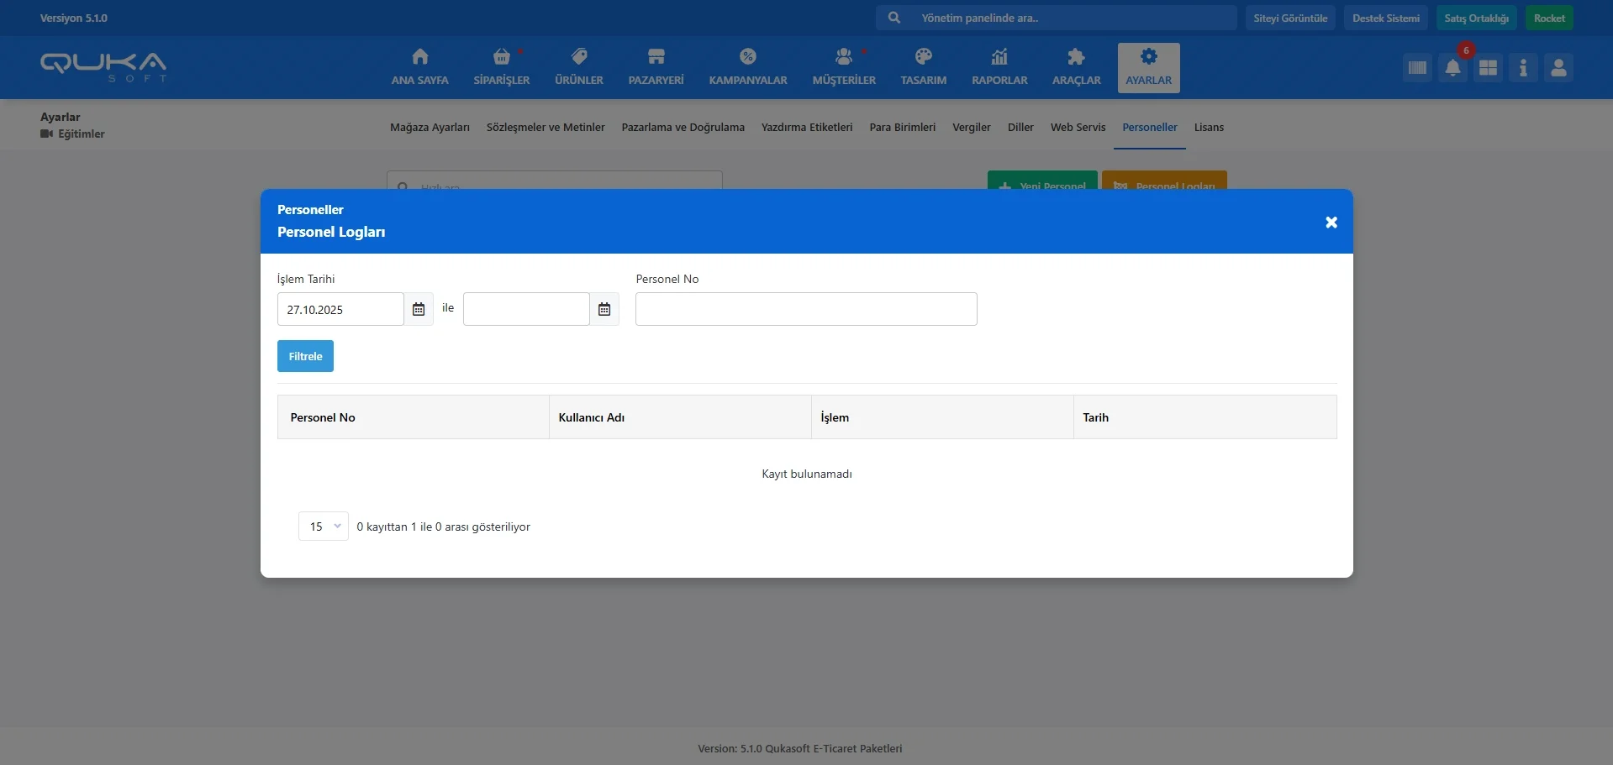Expand the 15 rows-per-page dropdown
The image size is (1613, 765).
[324, 527]
